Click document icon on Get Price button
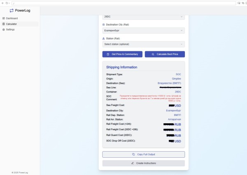 click(x=108, y=54)
